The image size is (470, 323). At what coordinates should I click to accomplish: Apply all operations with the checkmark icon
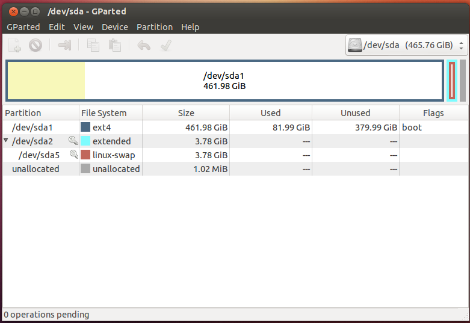pyautogui.click(x=166, y=45)
